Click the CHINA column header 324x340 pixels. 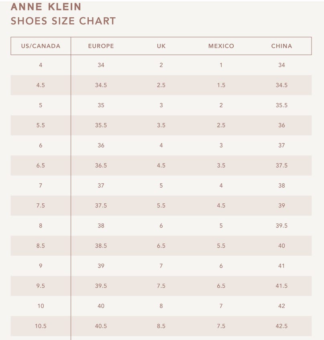click(x=281, y=46)
